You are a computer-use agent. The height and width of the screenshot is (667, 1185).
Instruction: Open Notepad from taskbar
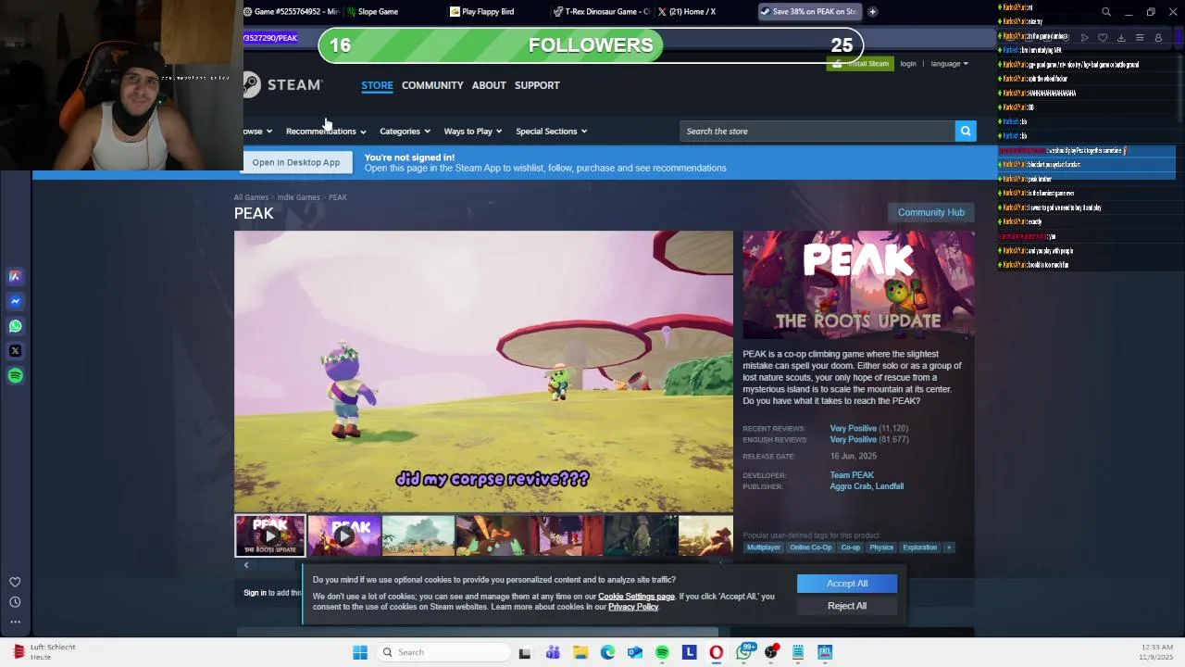pos(798,652)
